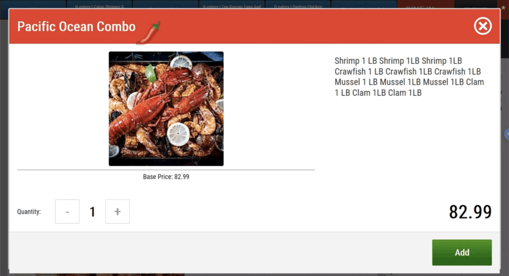This screenshot has height=276, width=509.
Task: Increase quantity with the plus button
Action: 117,211
